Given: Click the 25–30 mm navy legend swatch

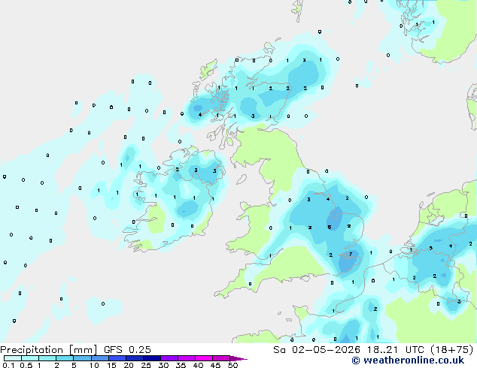Looking at the screenshot, I should point(152,358).
